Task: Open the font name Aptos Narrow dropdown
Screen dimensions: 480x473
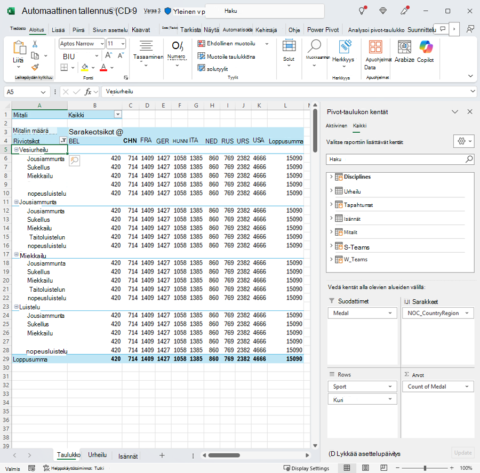Action: point(102,44)
